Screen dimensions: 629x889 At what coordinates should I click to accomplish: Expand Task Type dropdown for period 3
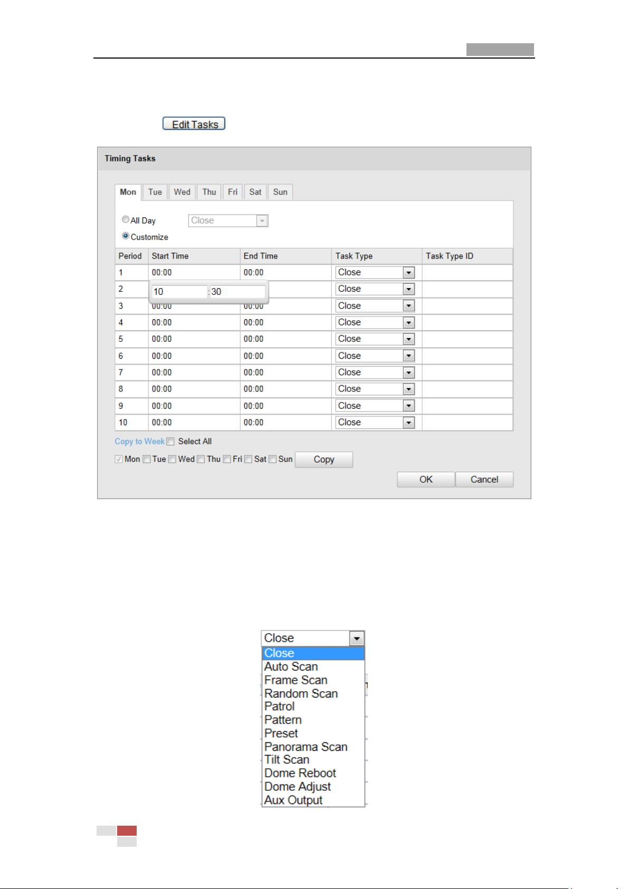pos(375,305)
